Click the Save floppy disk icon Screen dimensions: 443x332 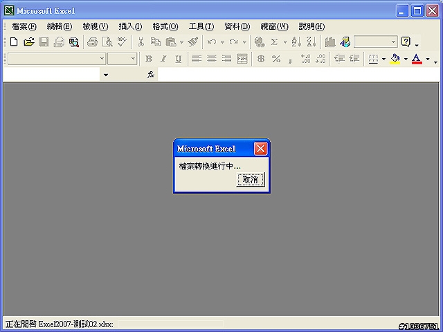(x=44, y=42)
